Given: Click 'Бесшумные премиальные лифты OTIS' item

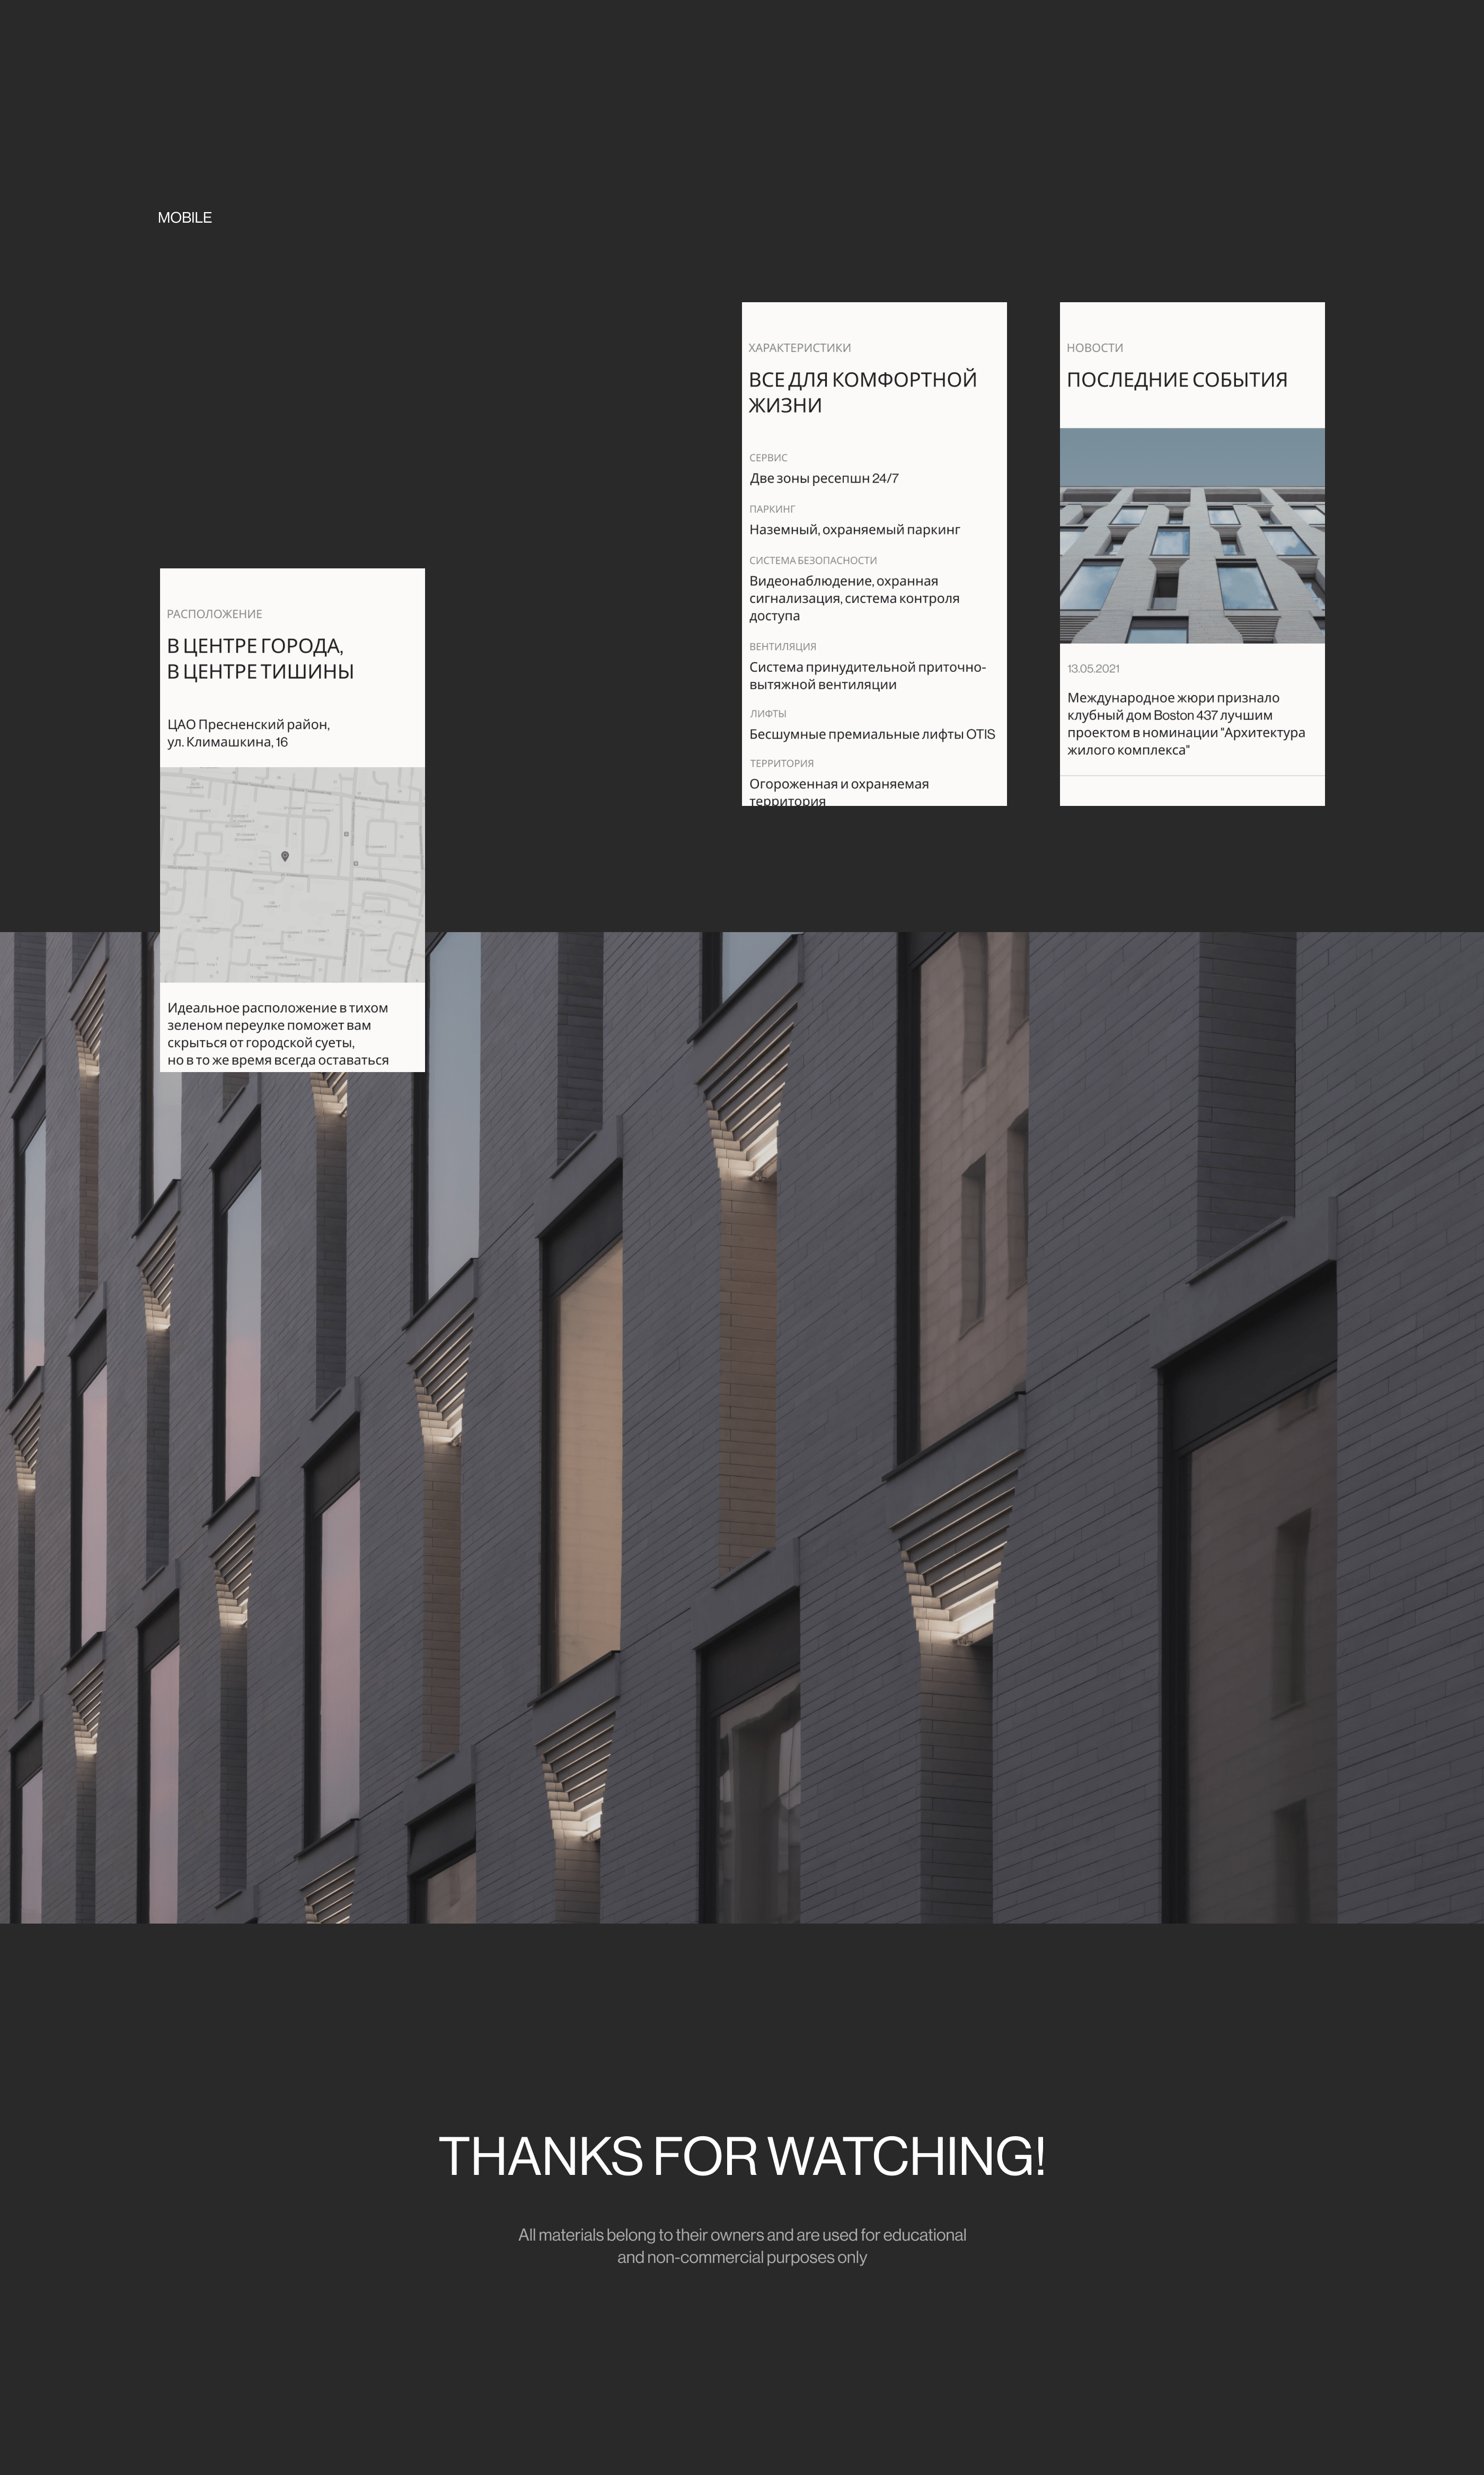Looking at the screenshot, I should [871, 734].
